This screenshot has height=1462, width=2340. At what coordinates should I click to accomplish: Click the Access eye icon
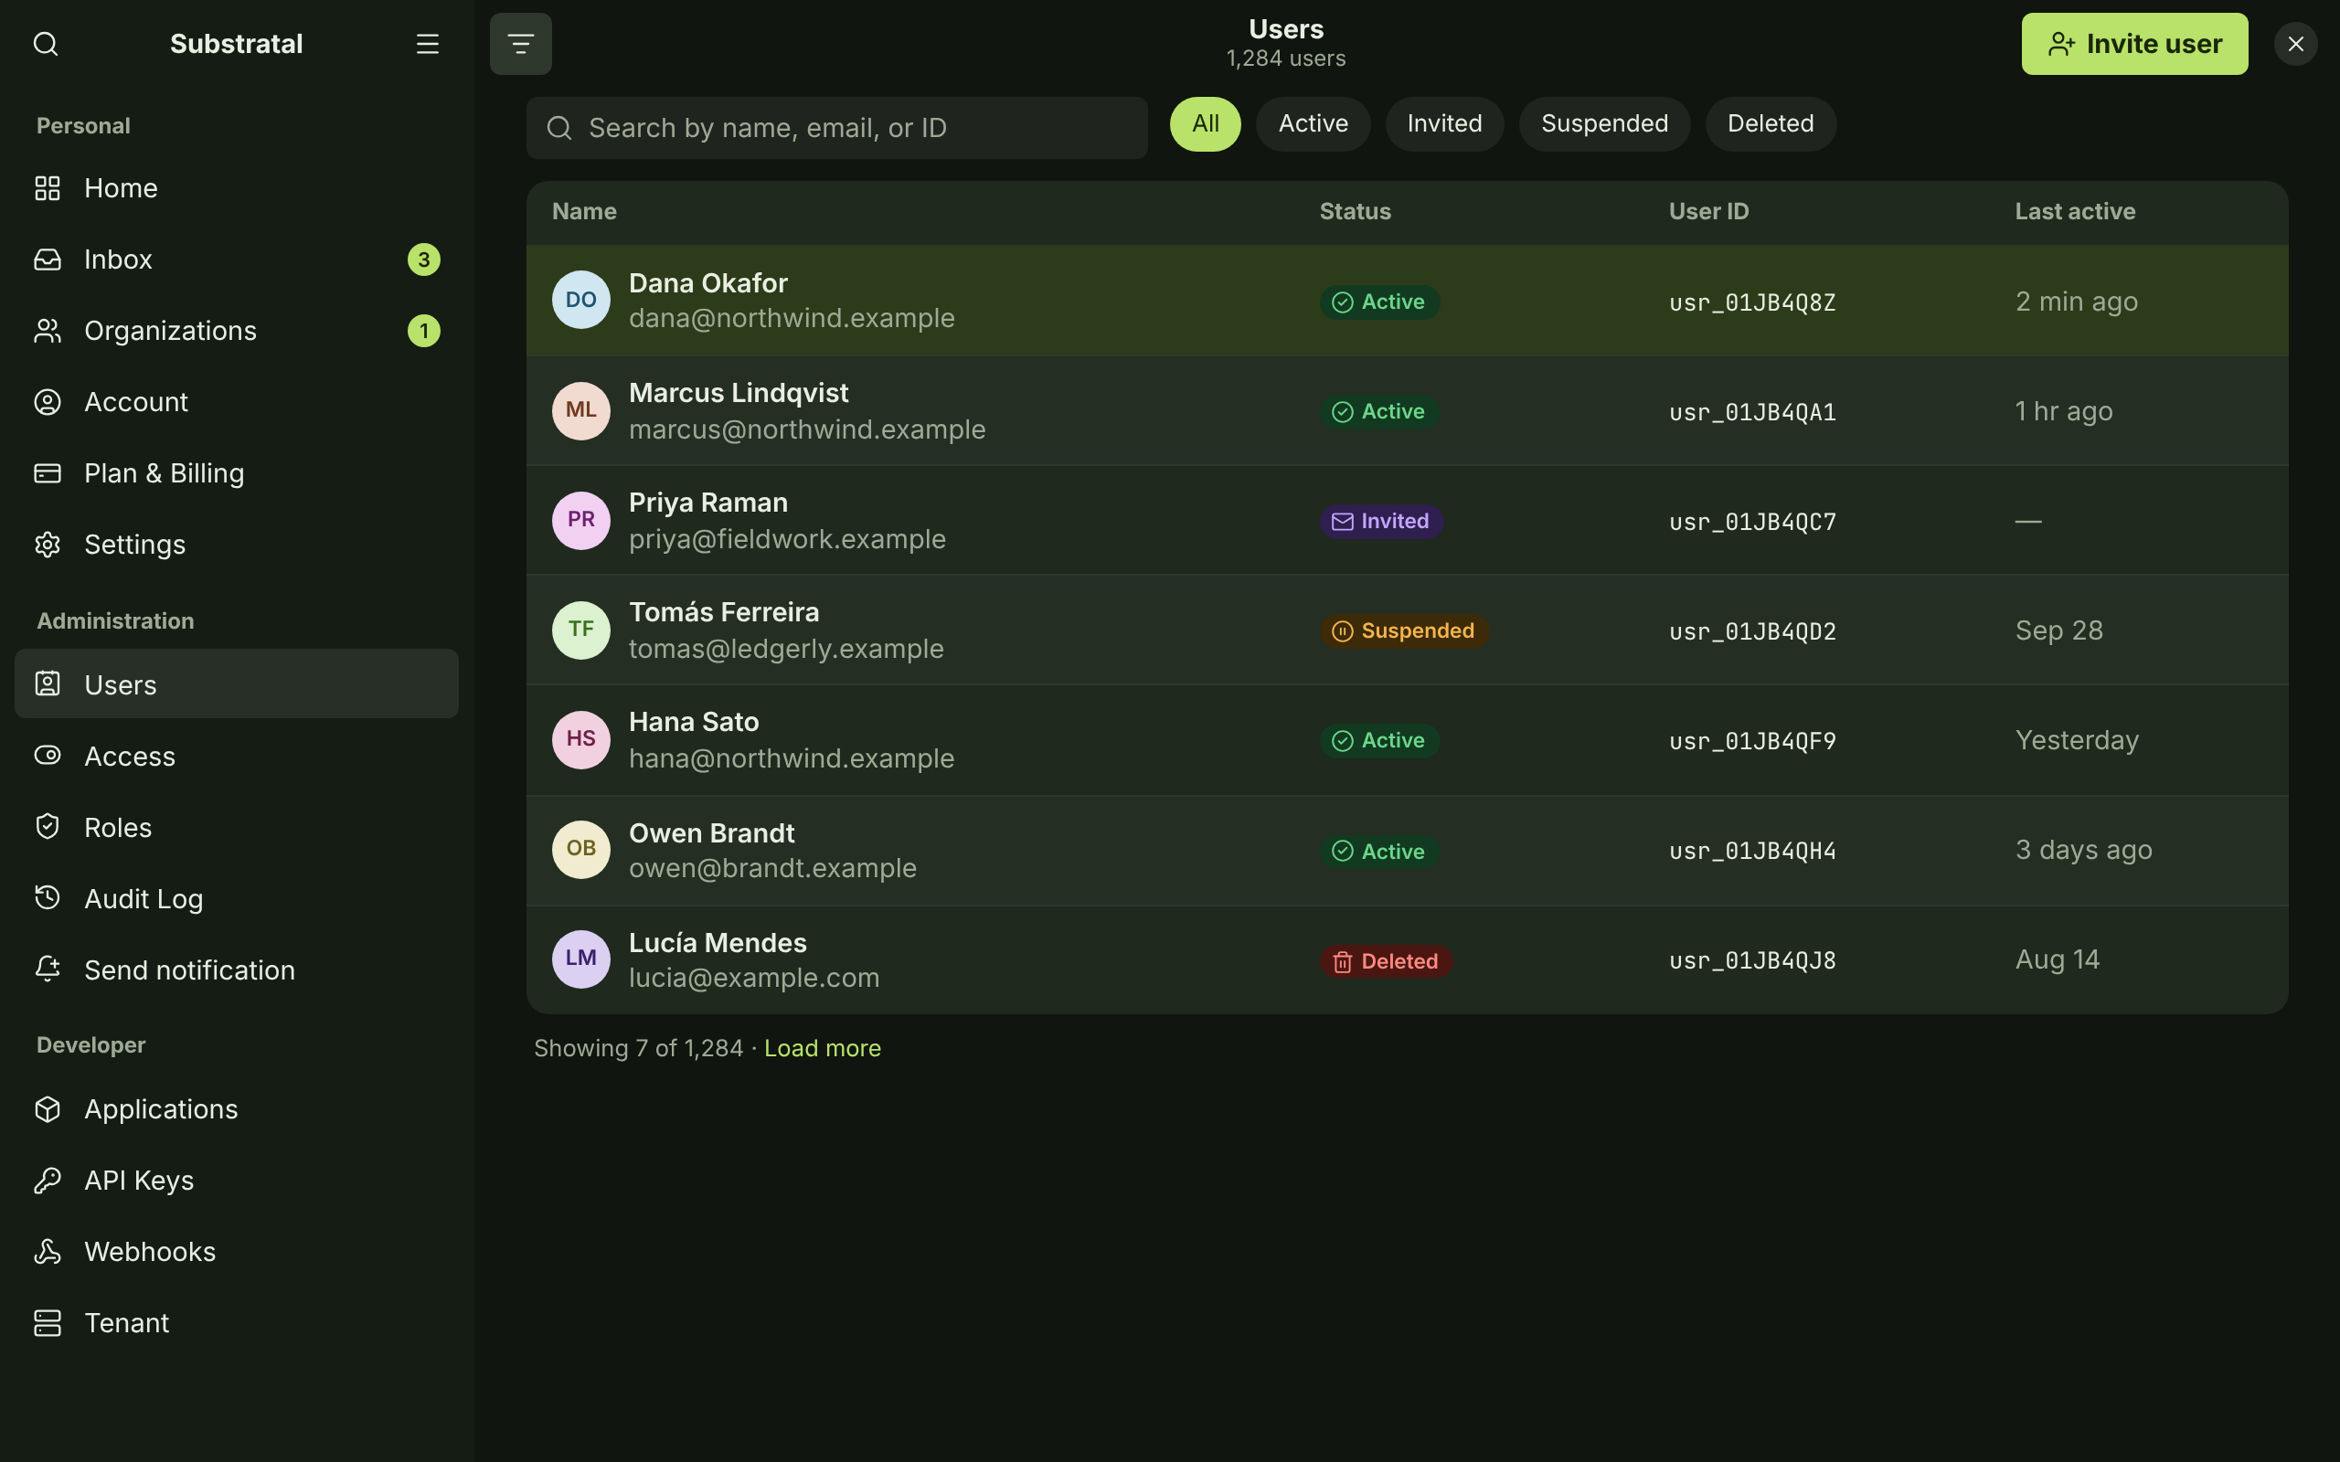pos(48,755)
